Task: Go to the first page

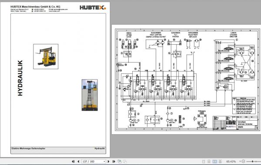Action: pos(73,162)
